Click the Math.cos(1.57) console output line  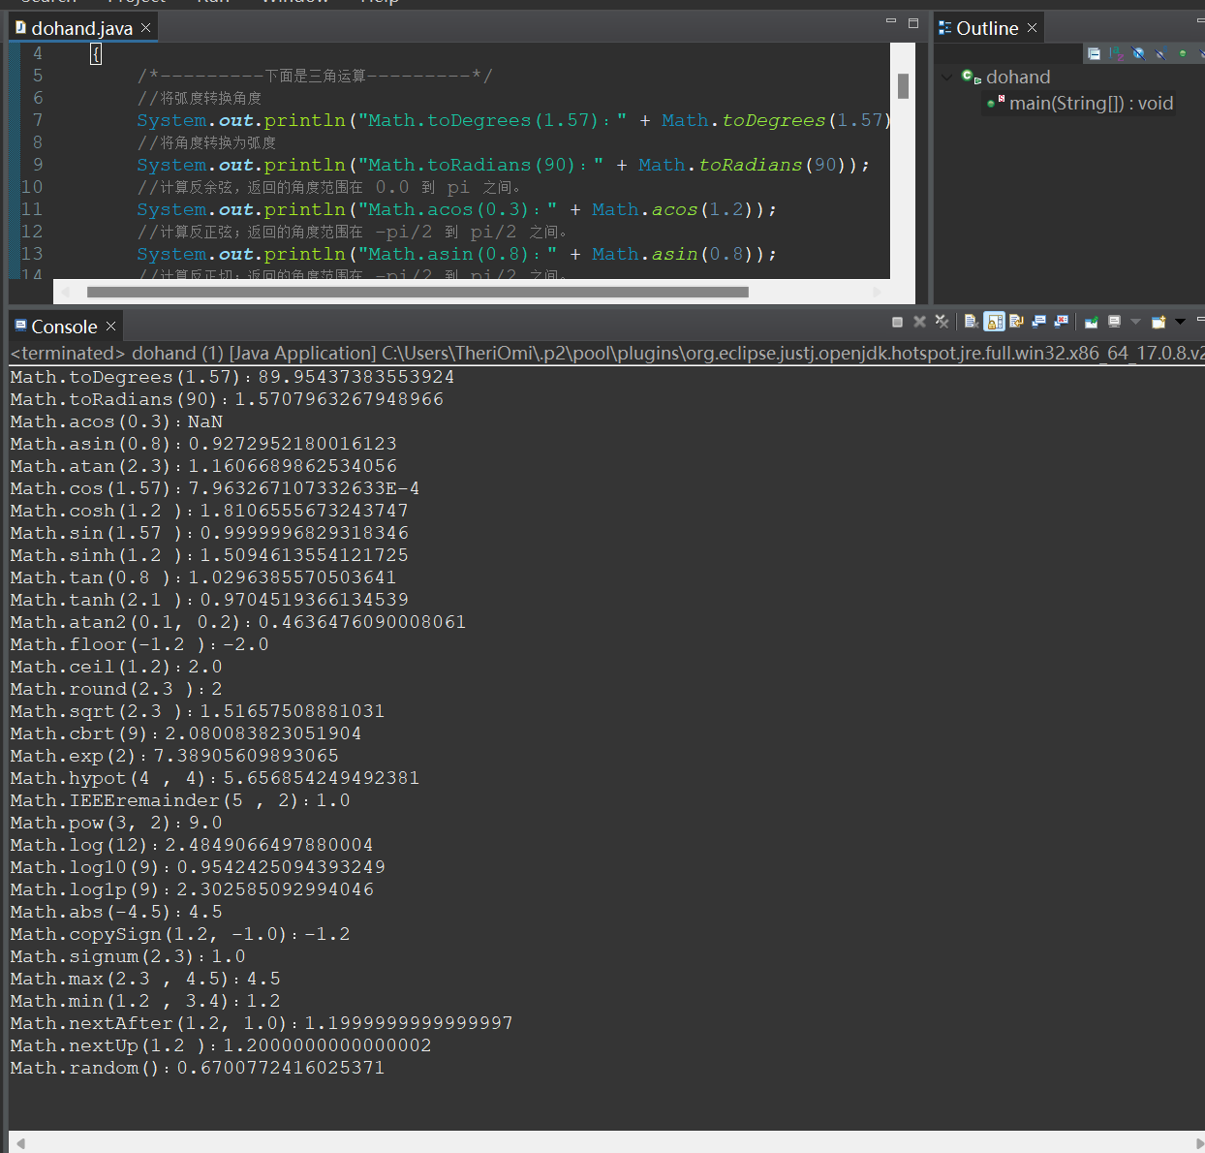pos(214,488)
